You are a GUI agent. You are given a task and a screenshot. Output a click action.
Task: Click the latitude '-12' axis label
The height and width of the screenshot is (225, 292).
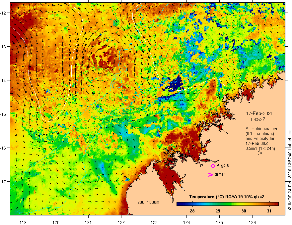[4, 13]
